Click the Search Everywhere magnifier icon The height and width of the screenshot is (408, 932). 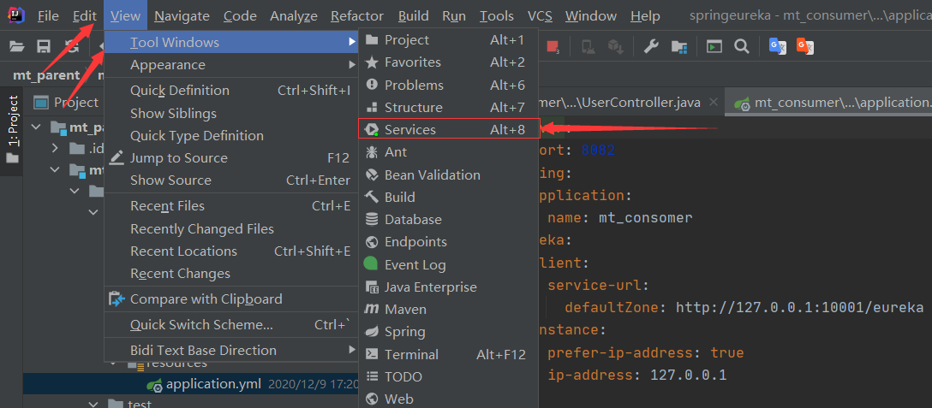pyautogui.click(x=742, y=46)
